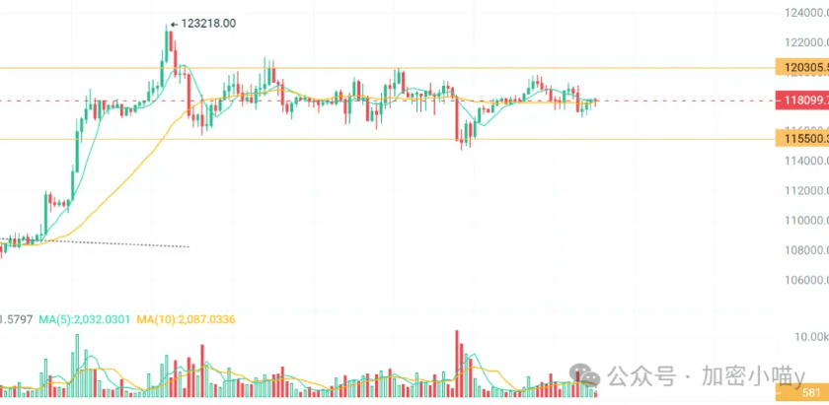Click the gray dotted trend line
The height and width of the screenshot is (405, 829).
pyautogui.click(x=95, y=242)
